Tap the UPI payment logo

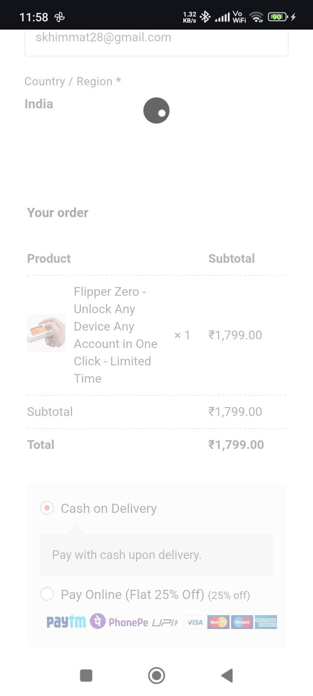coord(165,623)
